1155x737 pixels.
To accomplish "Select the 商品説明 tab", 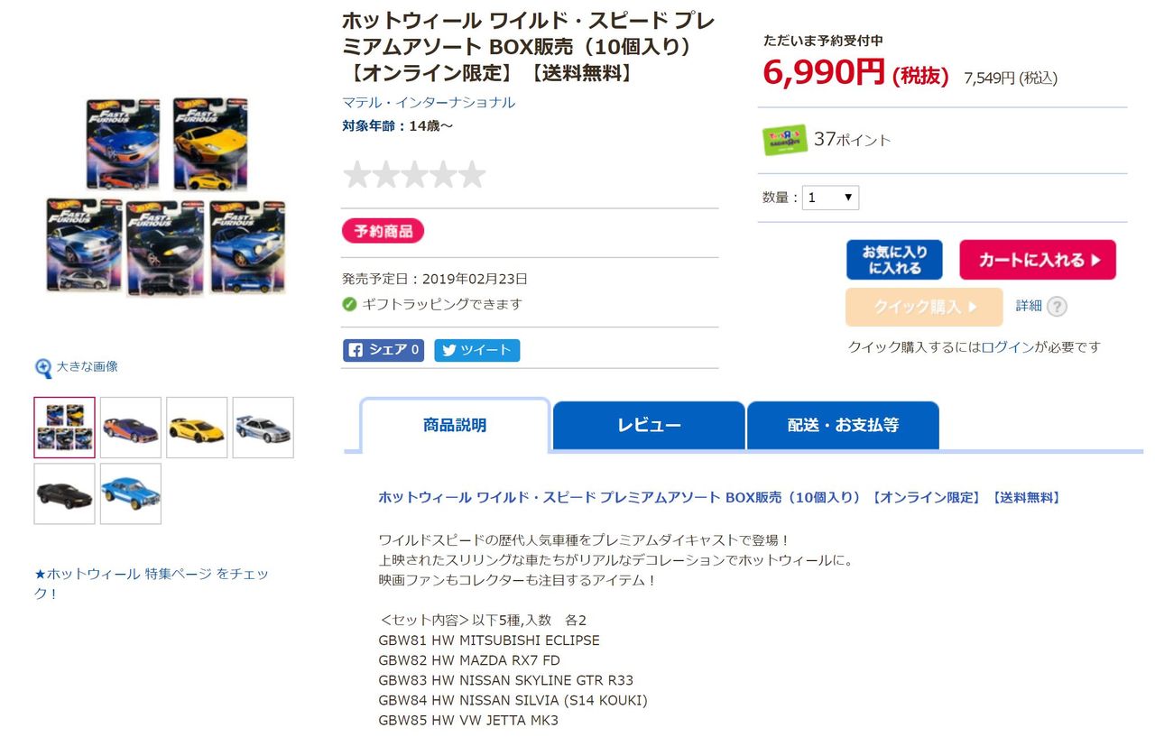I will [x=455, y=425].
